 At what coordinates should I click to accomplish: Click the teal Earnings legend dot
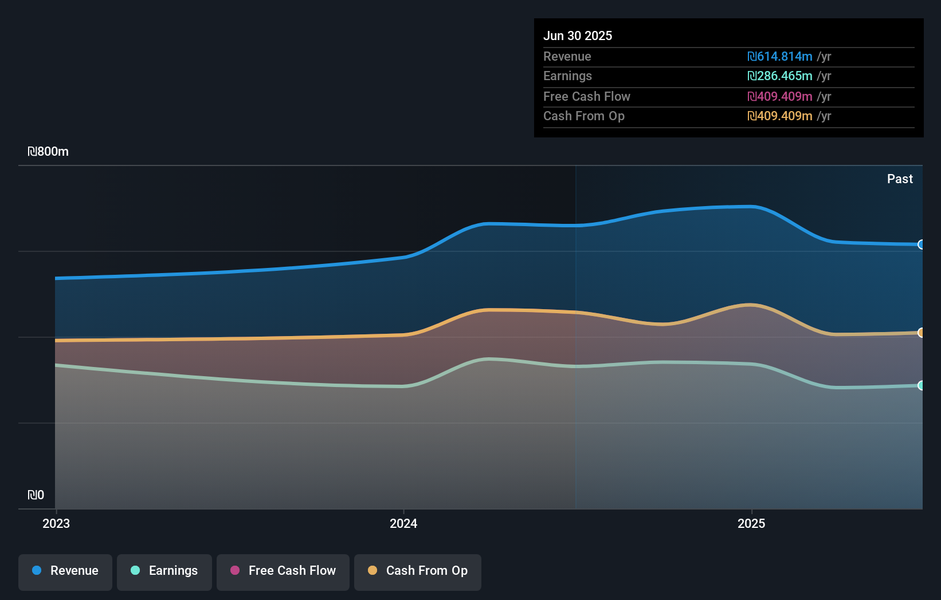(134, 571)
